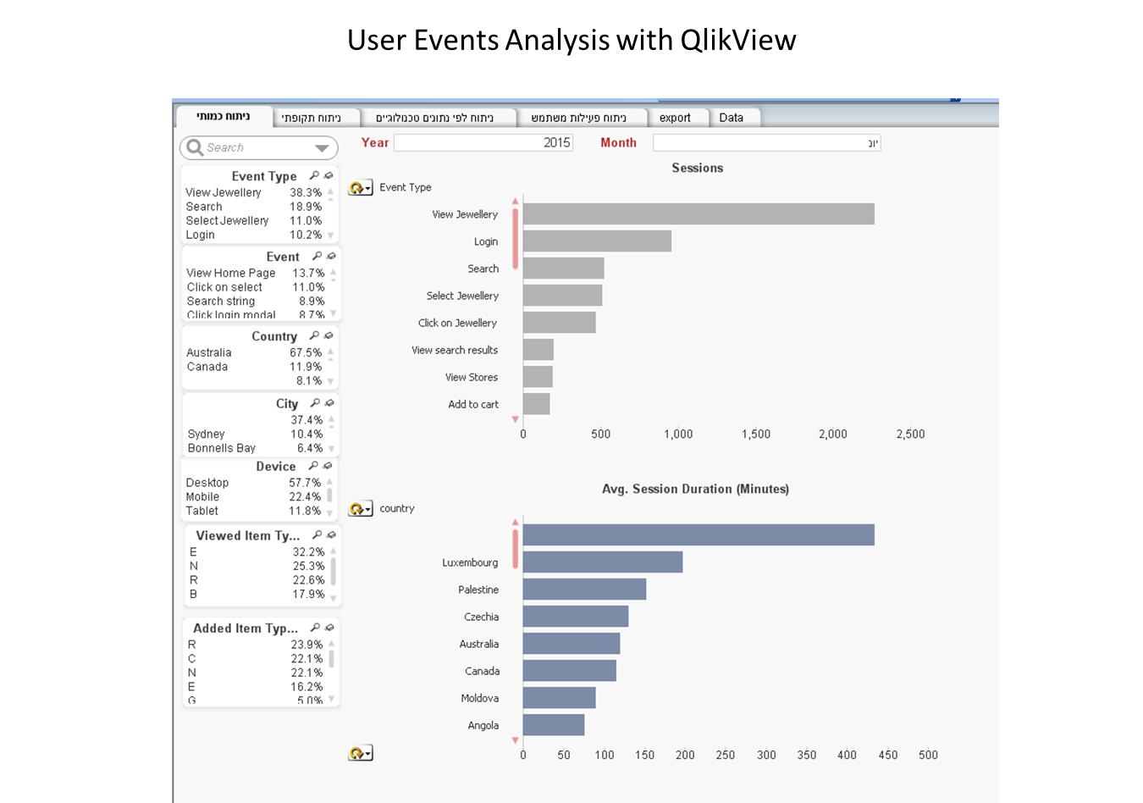Click the Sessions chart scroll-down red arrow

(515, 419)
